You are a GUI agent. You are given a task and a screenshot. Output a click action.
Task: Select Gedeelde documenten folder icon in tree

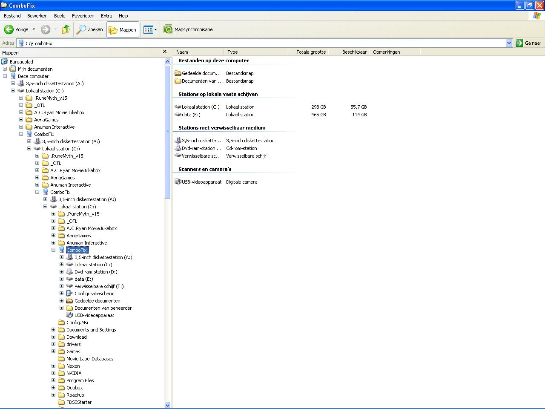69,301
